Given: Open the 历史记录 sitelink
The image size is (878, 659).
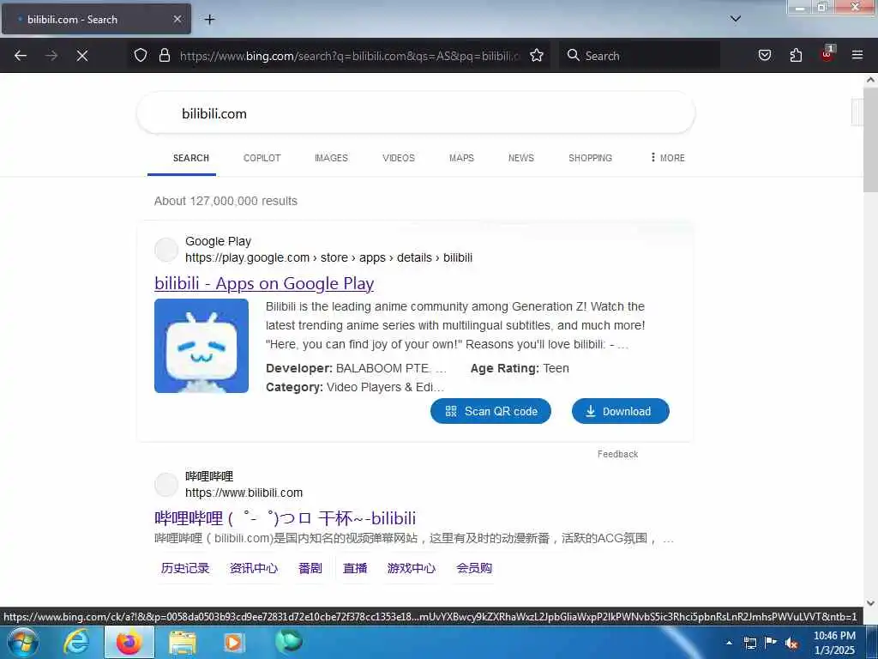Looking at the screenshot, I should (185, 568).
